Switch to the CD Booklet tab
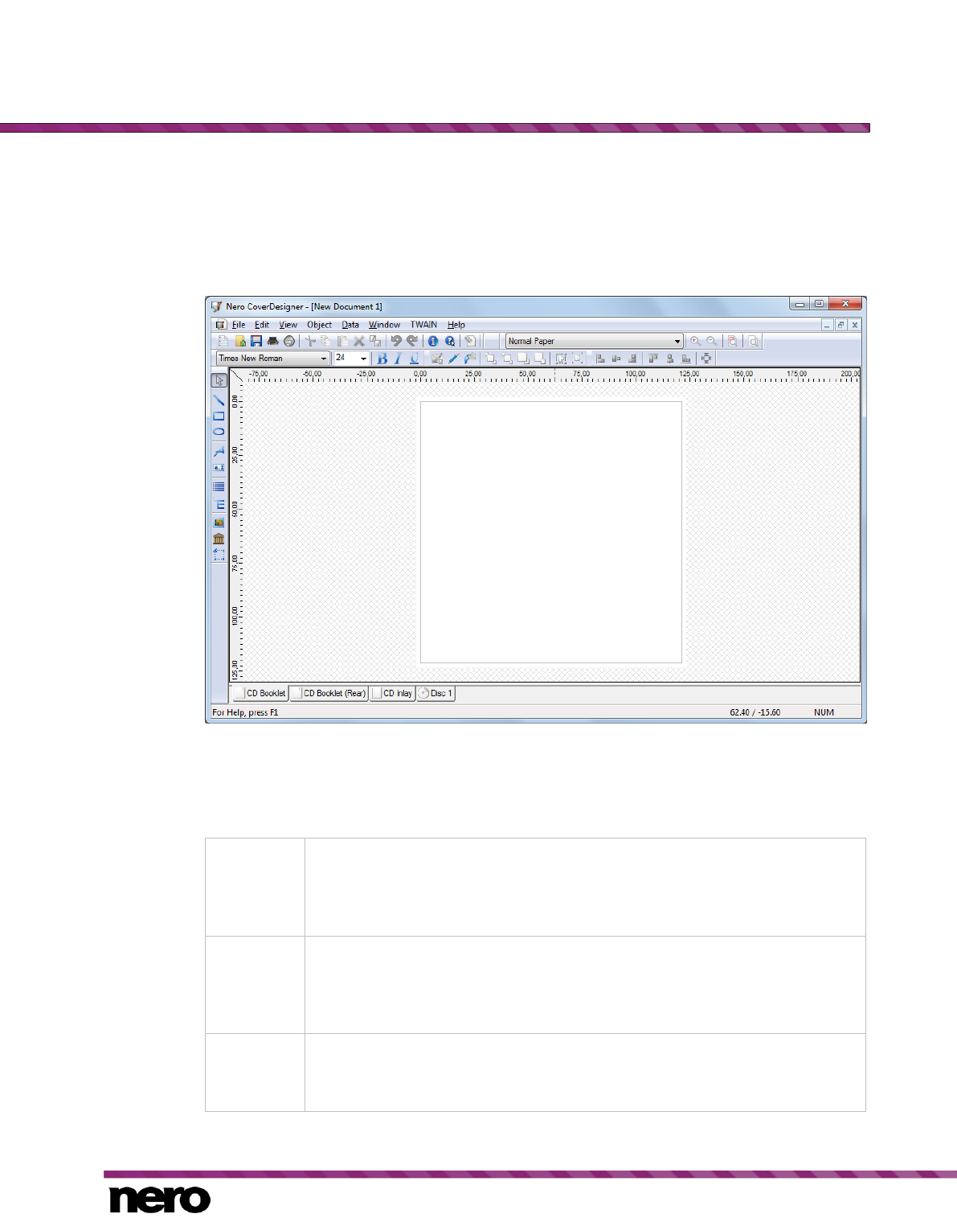The height and width of the screenshot is (1218, 957). (x=260, y=693)
